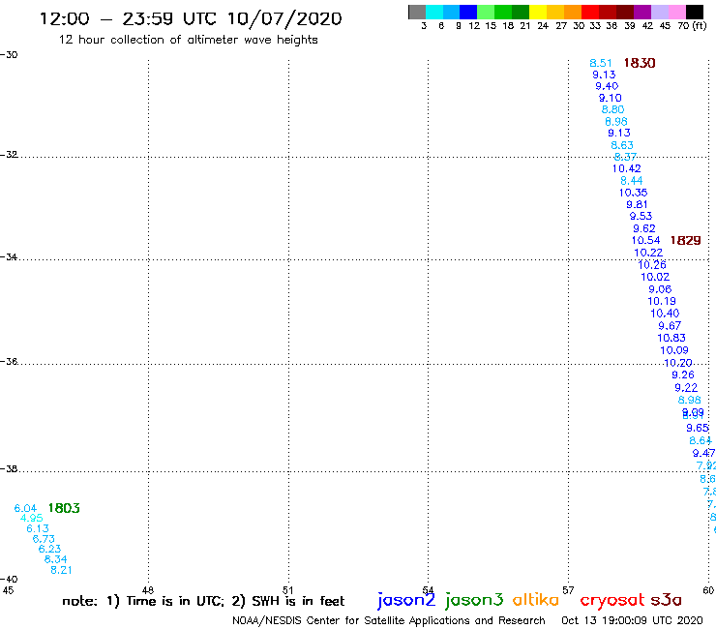Click the '8.21' wave height value
The image size is (716, 629).
(x=61, y=570)
